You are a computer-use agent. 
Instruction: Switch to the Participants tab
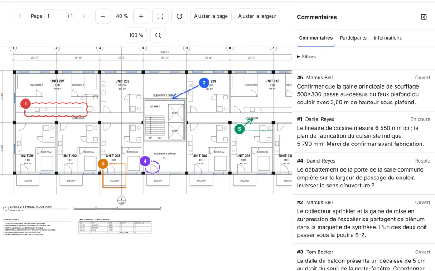(353, 38)
